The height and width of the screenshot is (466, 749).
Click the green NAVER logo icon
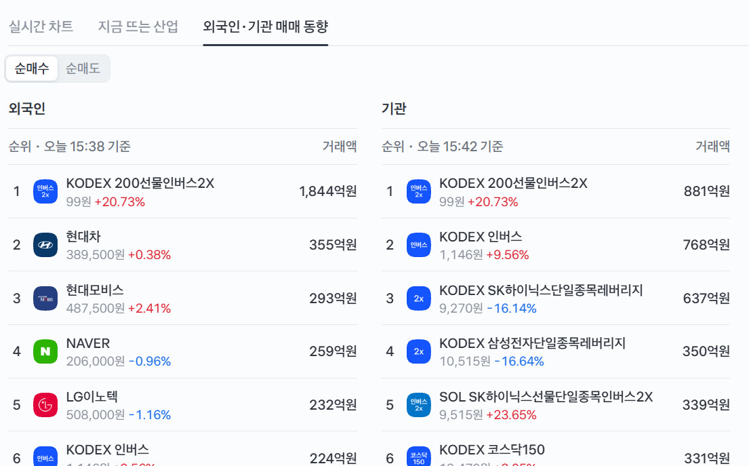point(45,351)
